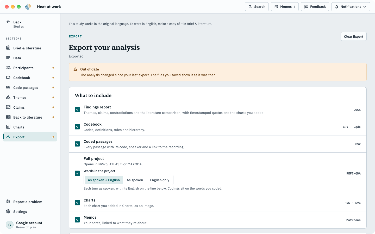Viewport: 375px width, 234px height.
Task: Uncheck the Codebook export checkbox
Action: click(x=77, y=127)
